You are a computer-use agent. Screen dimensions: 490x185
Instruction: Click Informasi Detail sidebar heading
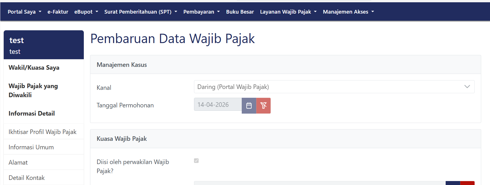point(32,114)
